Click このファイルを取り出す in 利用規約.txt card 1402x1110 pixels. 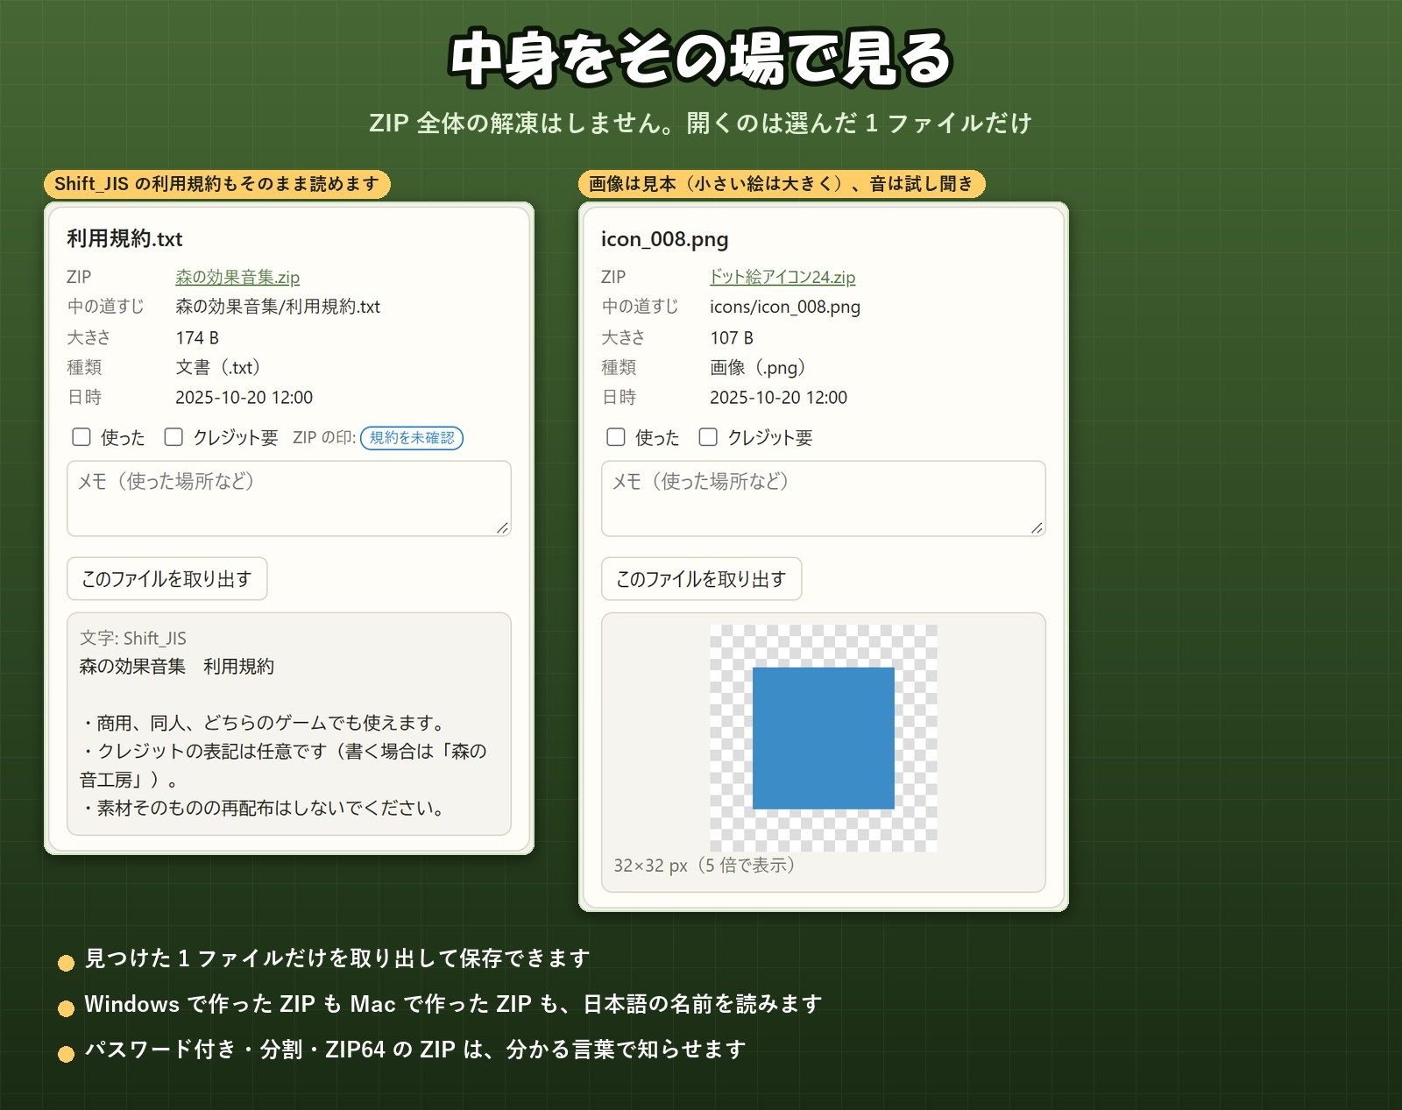pos(166,578)
